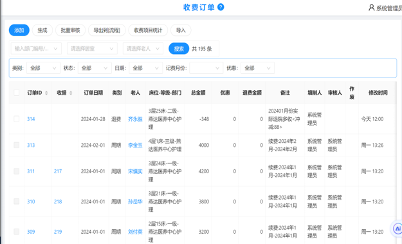This screenshot has width=402, height=244.
Task: Select the checkbox on order 311's row
Action: click(17, 171)
